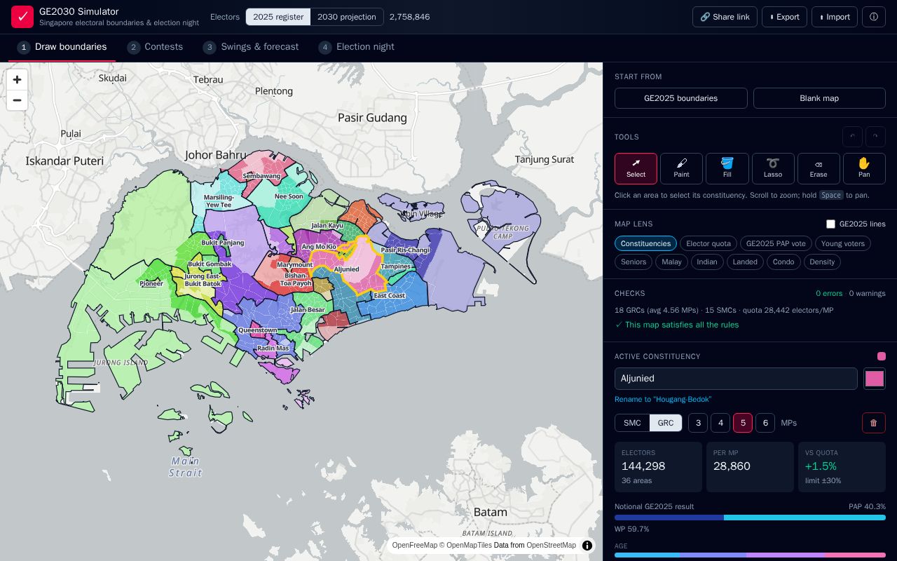897x561 pixels.
Task: Set GRC size to 4 MPs
Action: 720,423
